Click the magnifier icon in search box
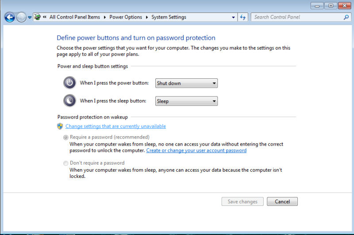 pyautogui.click(x=346, y=17)
